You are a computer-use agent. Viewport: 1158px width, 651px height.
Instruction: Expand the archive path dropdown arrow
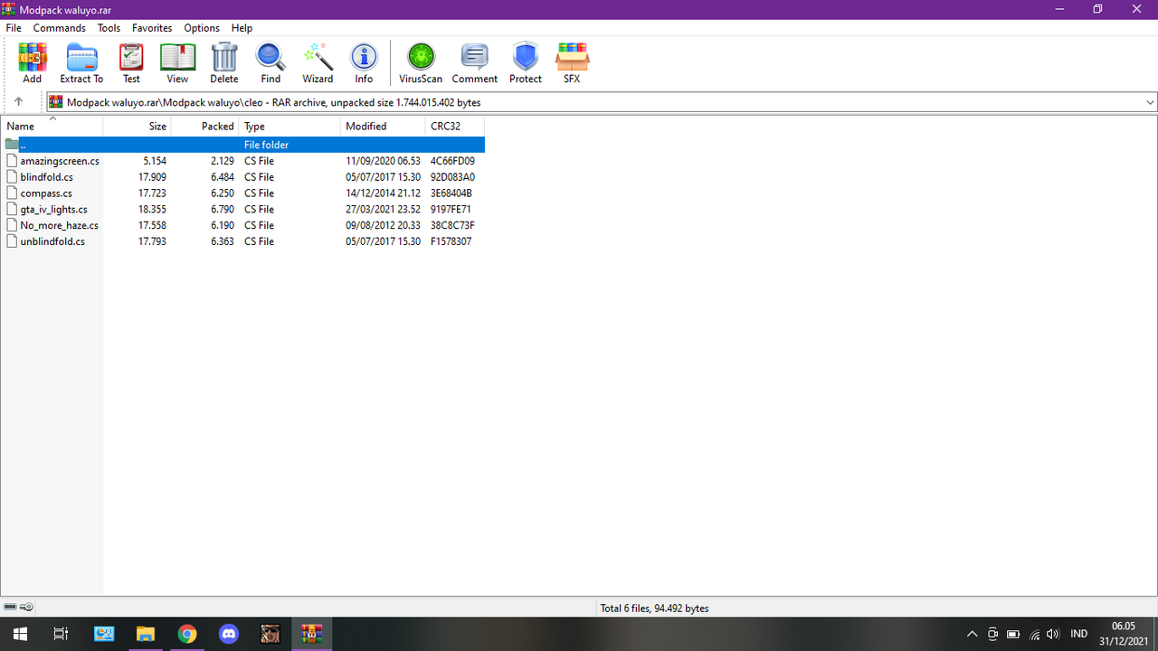click(x=1150, y=102)
